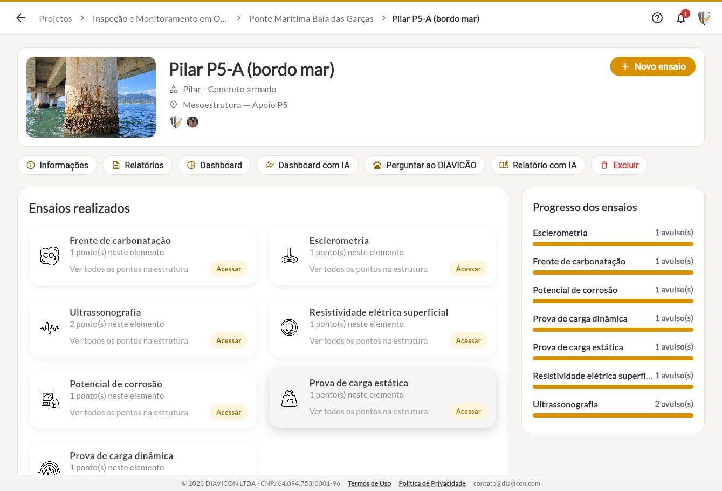Click "2 avulso(s)" beside Ultrassonografia
The height and width of the screenshot is (491, 722).
tap(674, 404)
